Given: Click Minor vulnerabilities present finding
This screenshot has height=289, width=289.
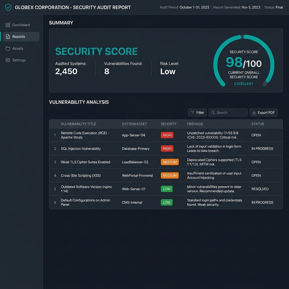Looking at the screenshot, I should 214,189.
